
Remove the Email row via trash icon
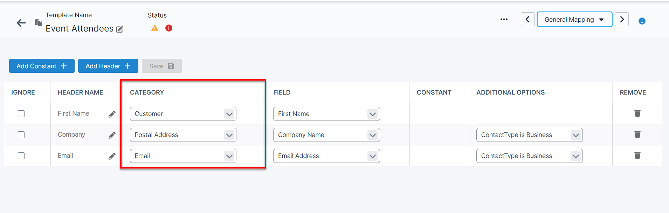[x=637, y=155]
